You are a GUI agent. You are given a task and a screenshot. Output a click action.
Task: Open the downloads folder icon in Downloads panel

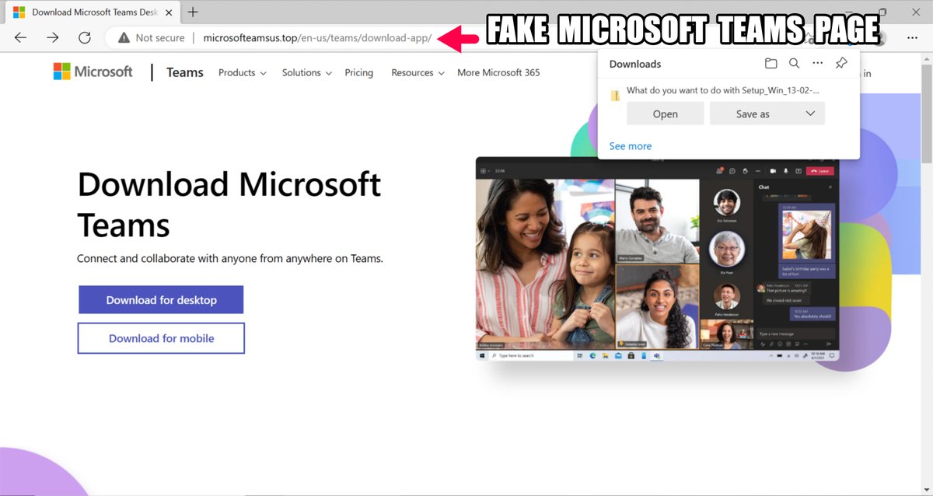(x=771, y=64)
